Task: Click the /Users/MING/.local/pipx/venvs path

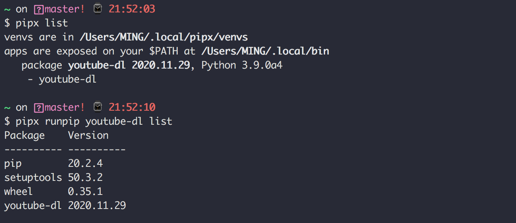Action: (164, 37)
